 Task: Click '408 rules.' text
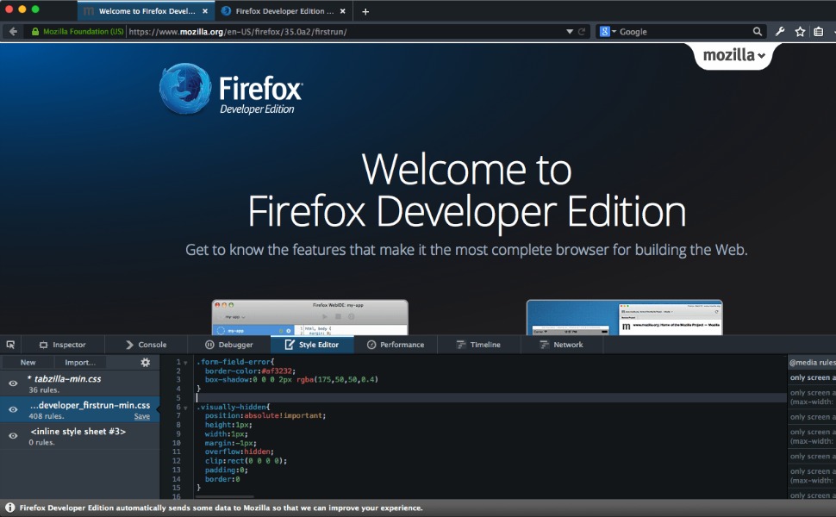pyautogui.click(x=46, y=415)
